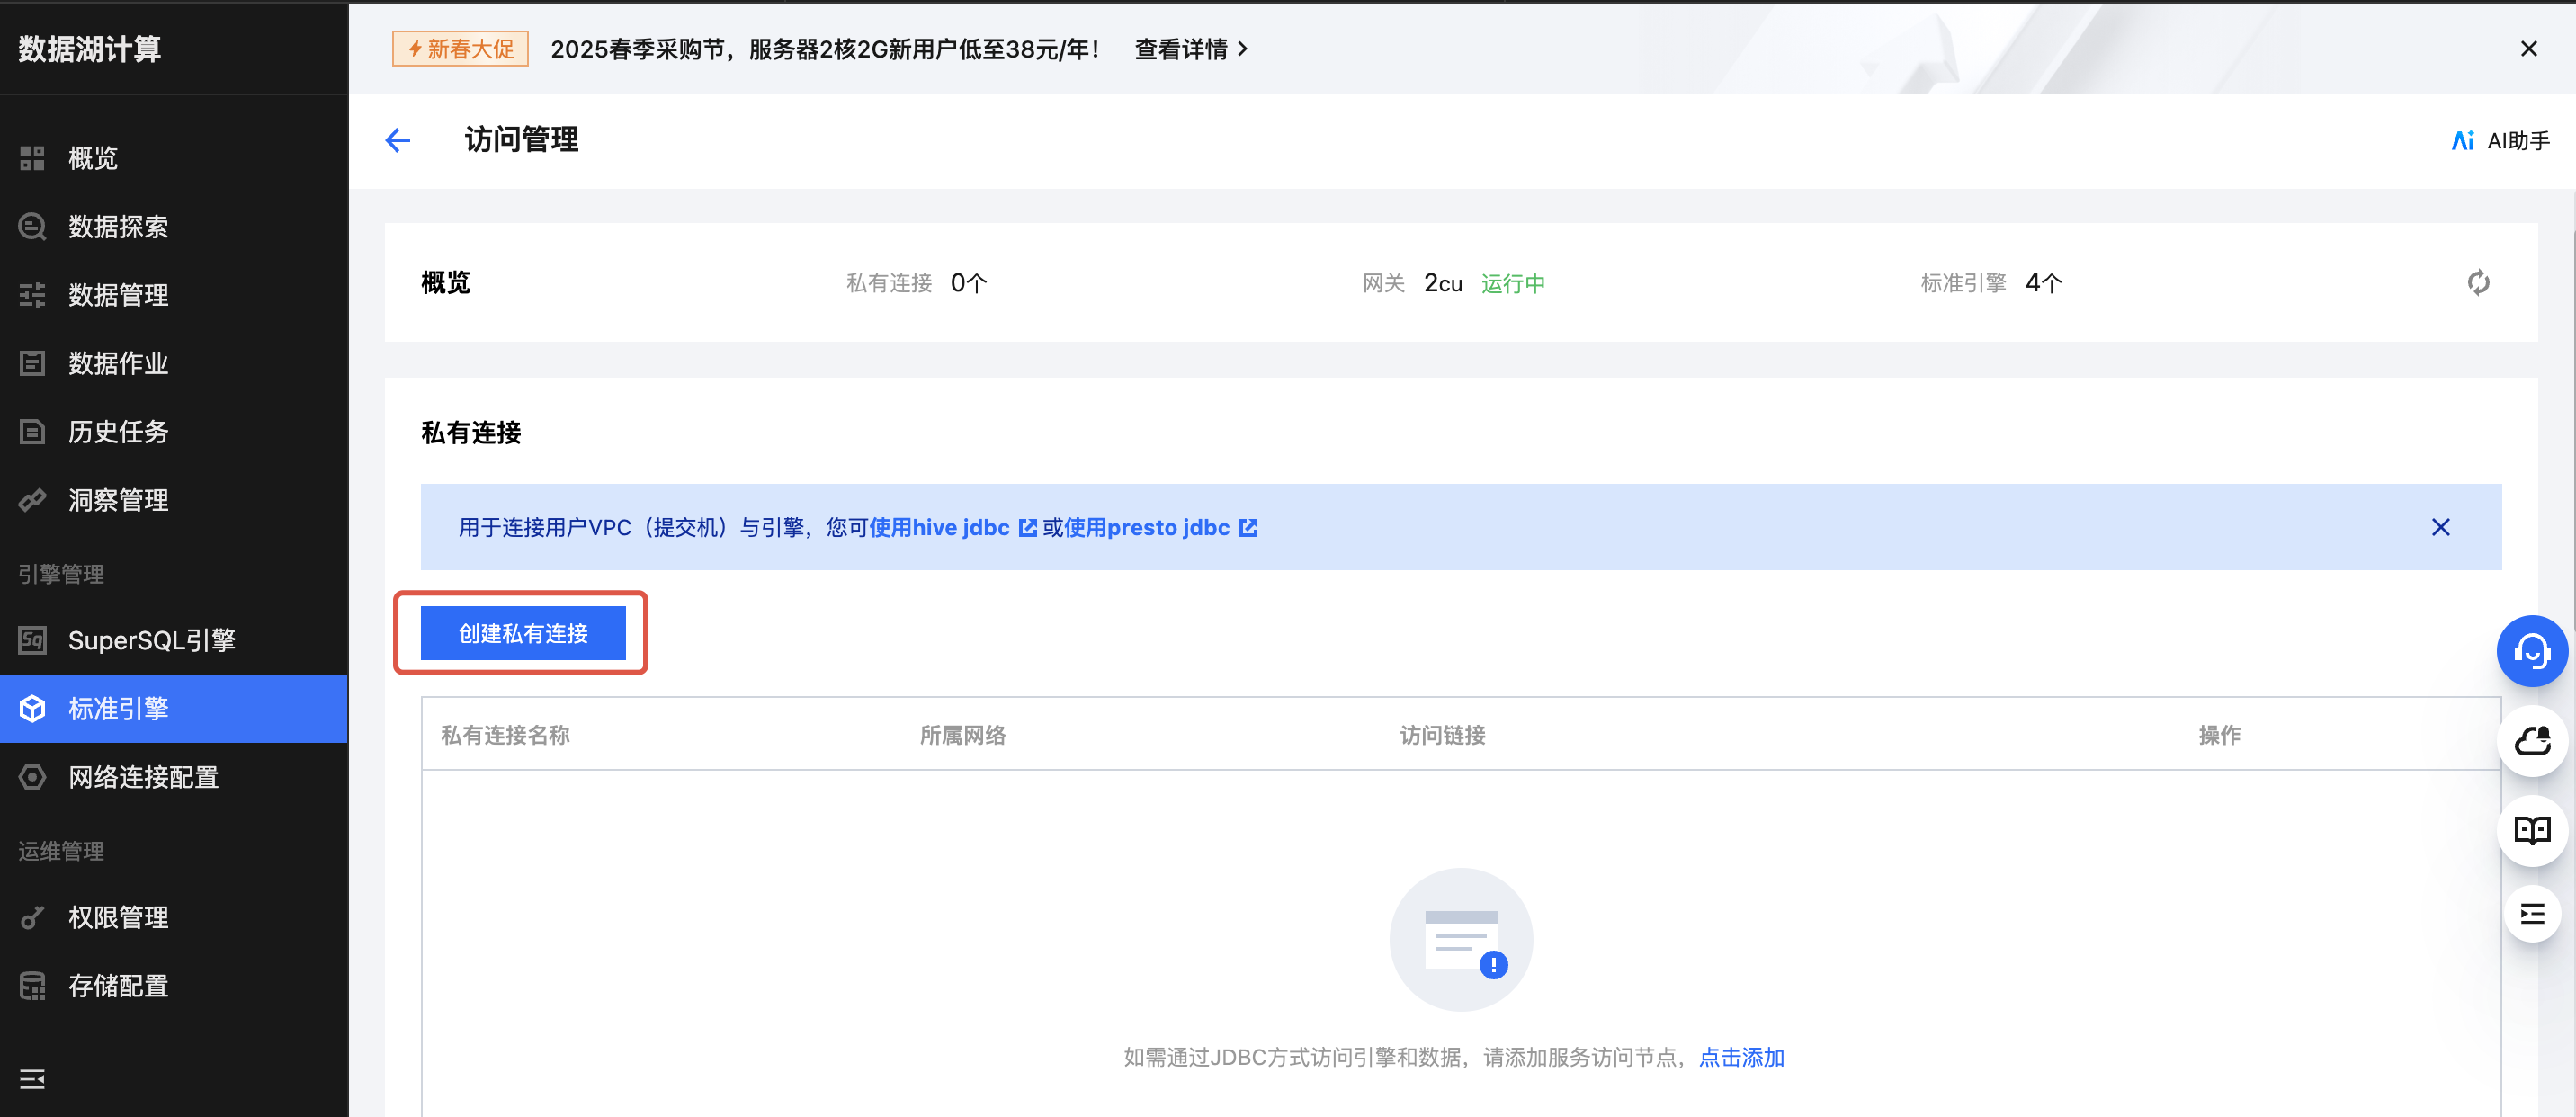Image resolution: width=2576 pixels, height=1117 pixels.
Task: Open 概览 in the sidebar
Action: tap(93, 158)
